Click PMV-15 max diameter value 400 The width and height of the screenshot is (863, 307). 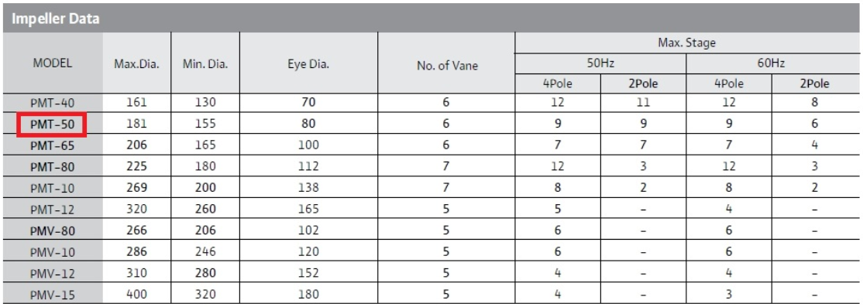point(136,295)
